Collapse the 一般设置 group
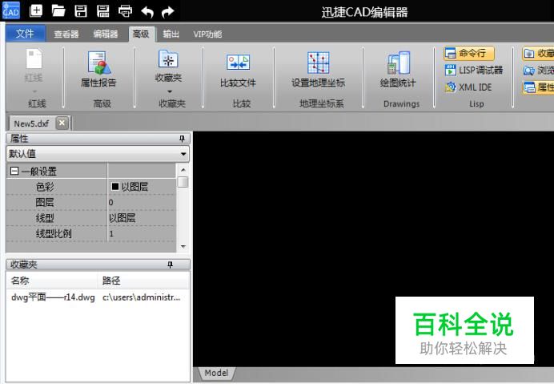554x384 pixels. tap(14, 172)
